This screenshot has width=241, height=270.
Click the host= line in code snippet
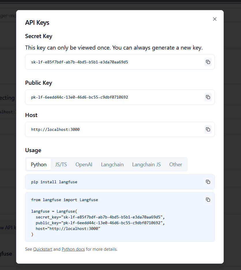coord(68,229)
